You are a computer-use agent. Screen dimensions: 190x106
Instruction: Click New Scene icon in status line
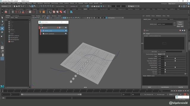[15, 6]
